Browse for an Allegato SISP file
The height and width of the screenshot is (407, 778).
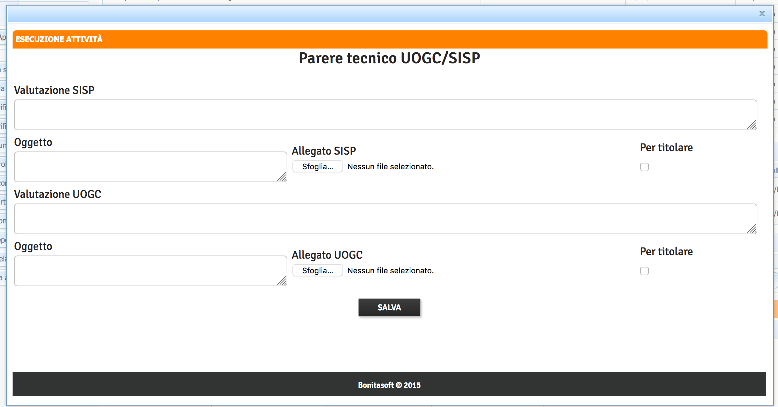[x=317, y=166]
